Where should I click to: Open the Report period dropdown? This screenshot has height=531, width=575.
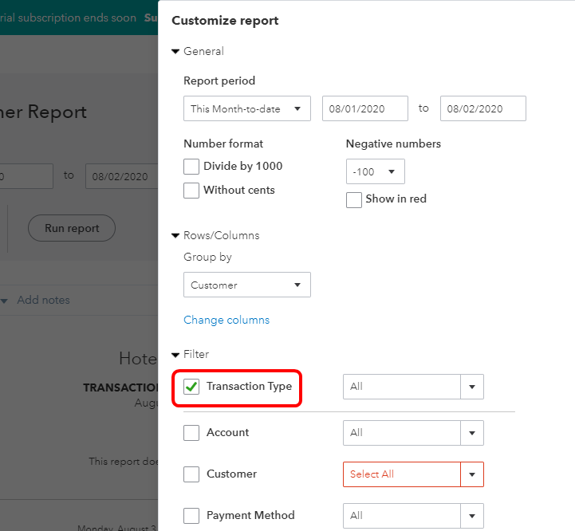click(x=246, y=109)
